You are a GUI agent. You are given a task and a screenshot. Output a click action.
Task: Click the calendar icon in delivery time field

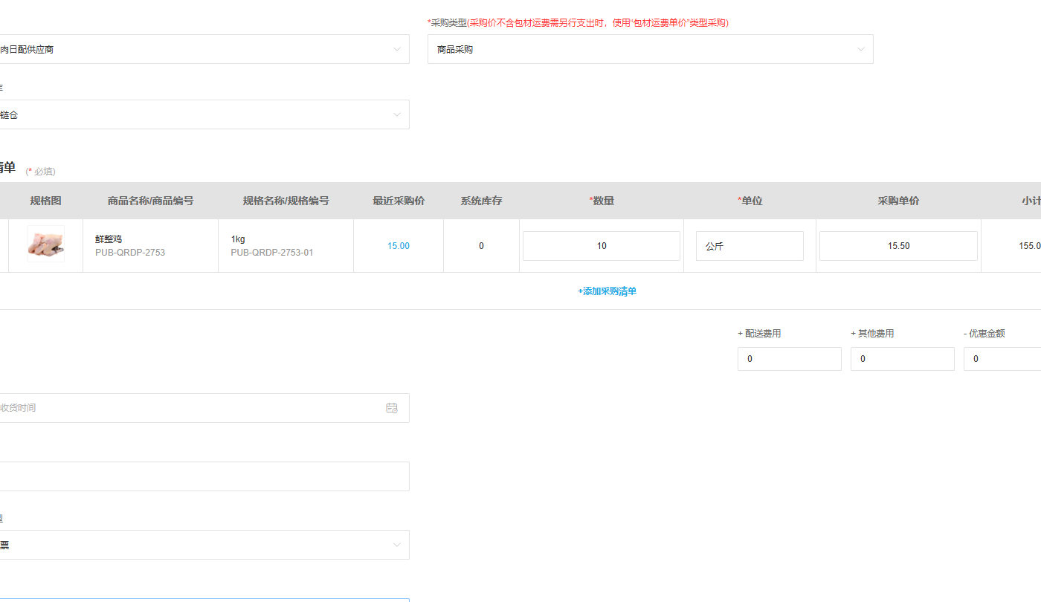[392, 408]
